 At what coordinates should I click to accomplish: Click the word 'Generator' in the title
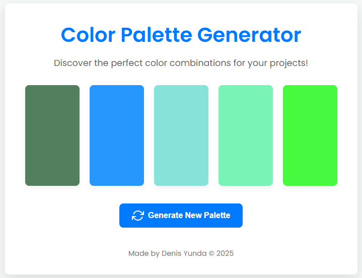click(x=249, y=35)
